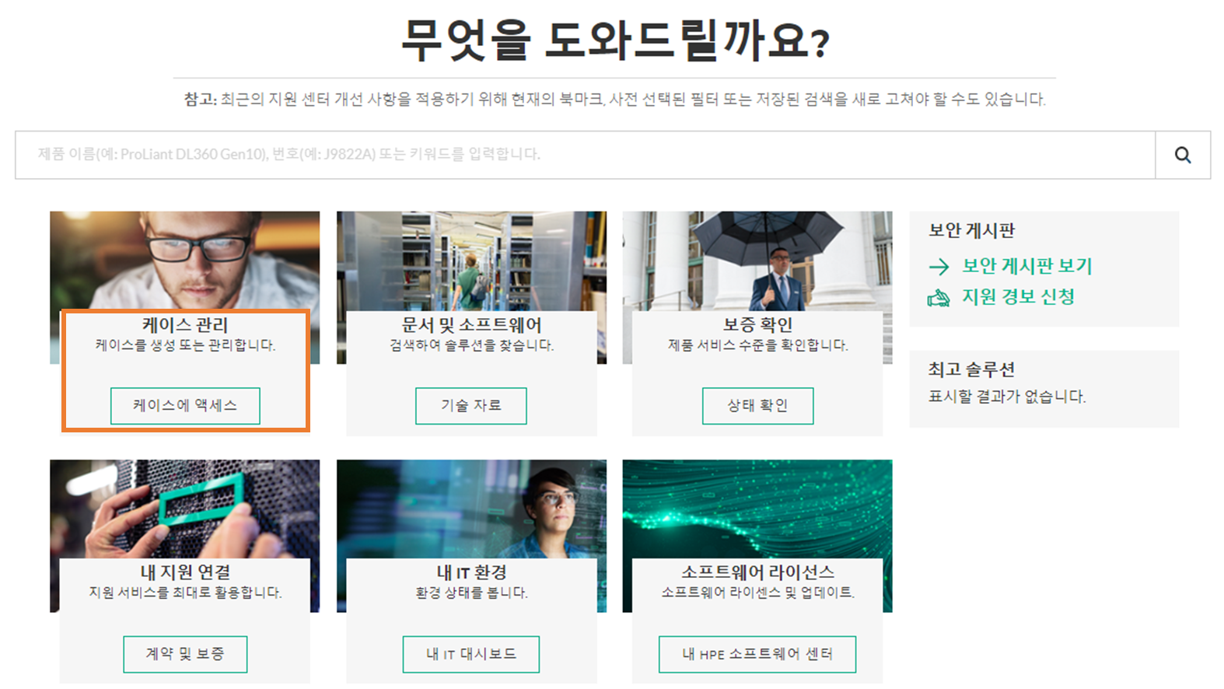Viewport: 1224px width, 689px height.
Task: Click the library shelves image
Action: point(471,261)
